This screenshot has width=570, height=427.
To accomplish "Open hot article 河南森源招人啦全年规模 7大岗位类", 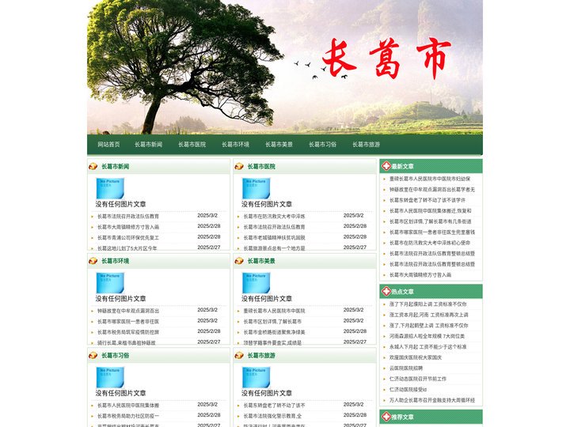I will [427, 336].
